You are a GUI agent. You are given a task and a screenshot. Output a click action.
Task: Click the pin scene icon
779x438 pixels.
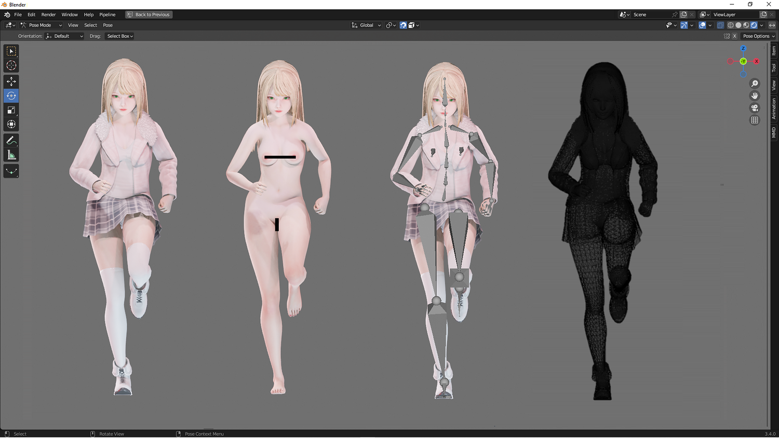click(x=675, y=15)
